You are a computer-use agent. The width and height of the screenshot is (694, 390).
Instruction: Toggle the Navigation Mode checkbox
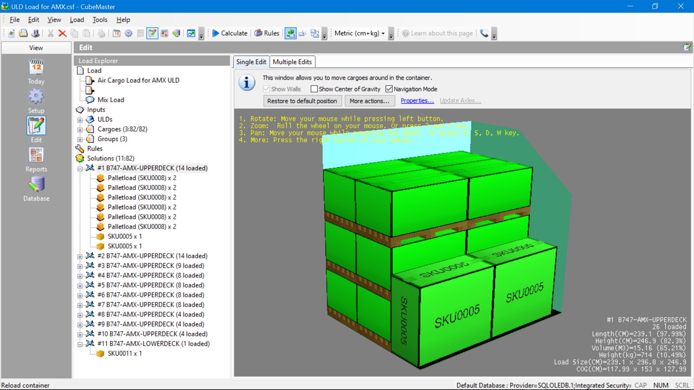coord(389,89)
